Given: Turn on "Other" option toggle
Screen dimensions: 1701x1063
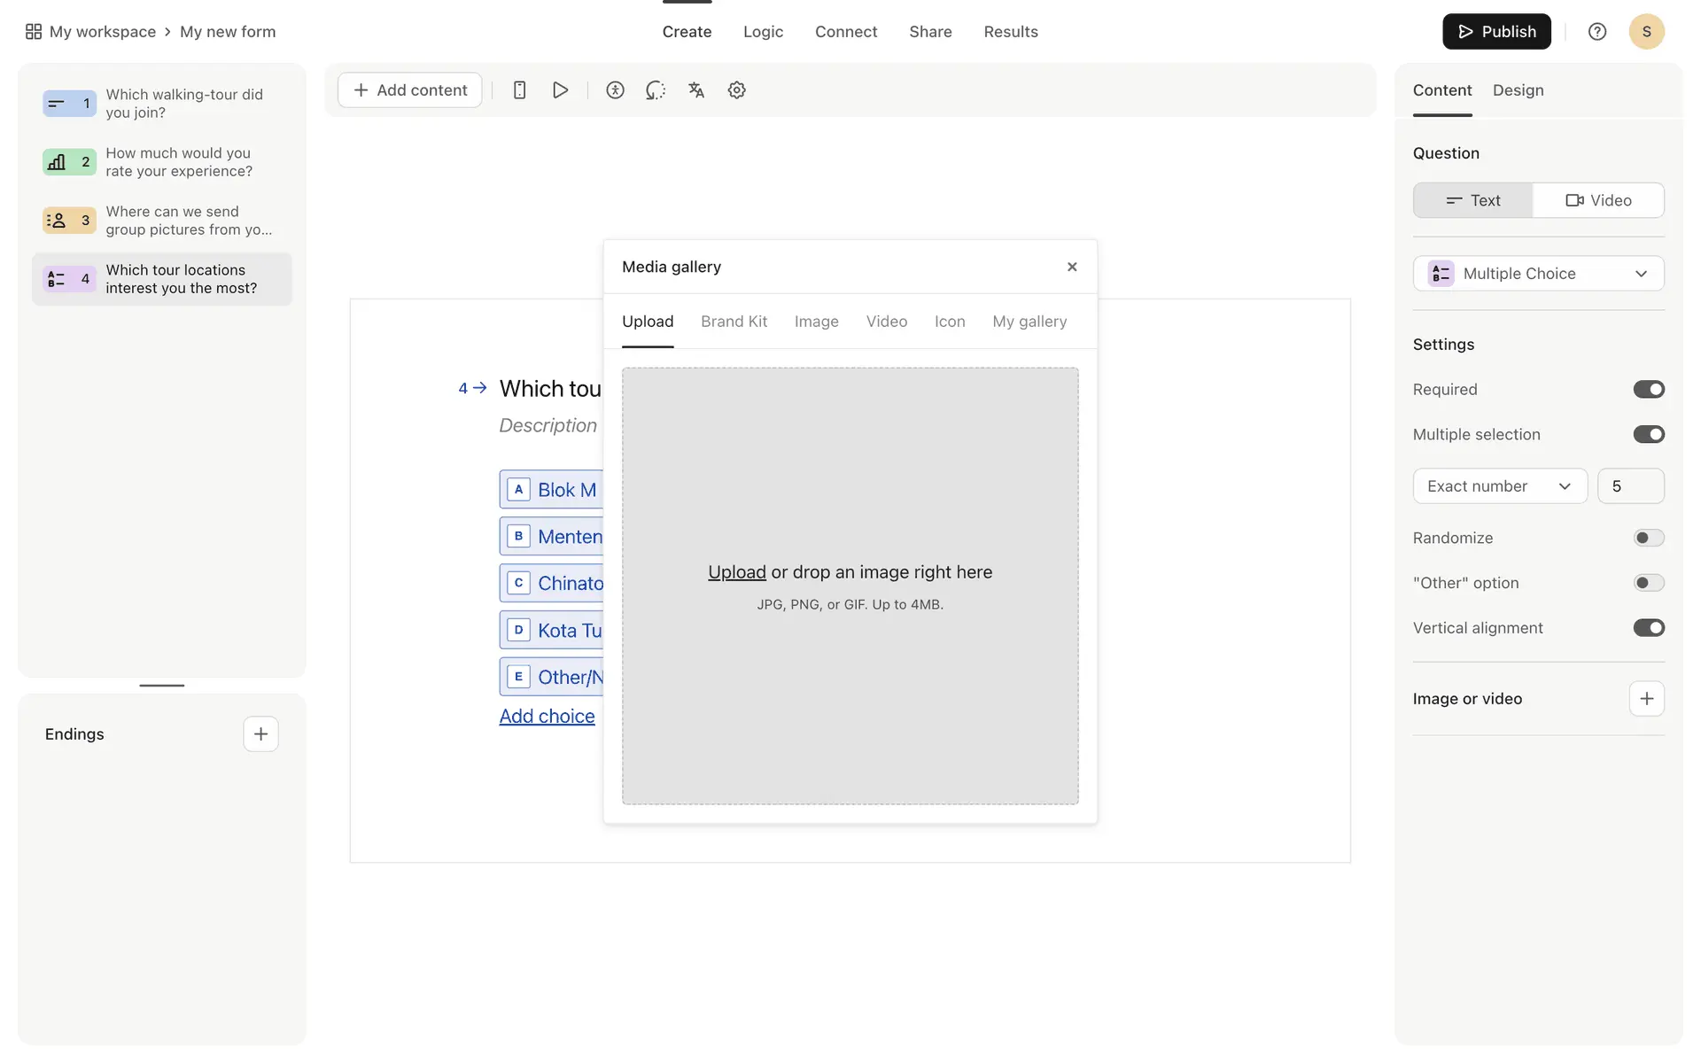Looking at the screenshot, I should point(1648,583).
